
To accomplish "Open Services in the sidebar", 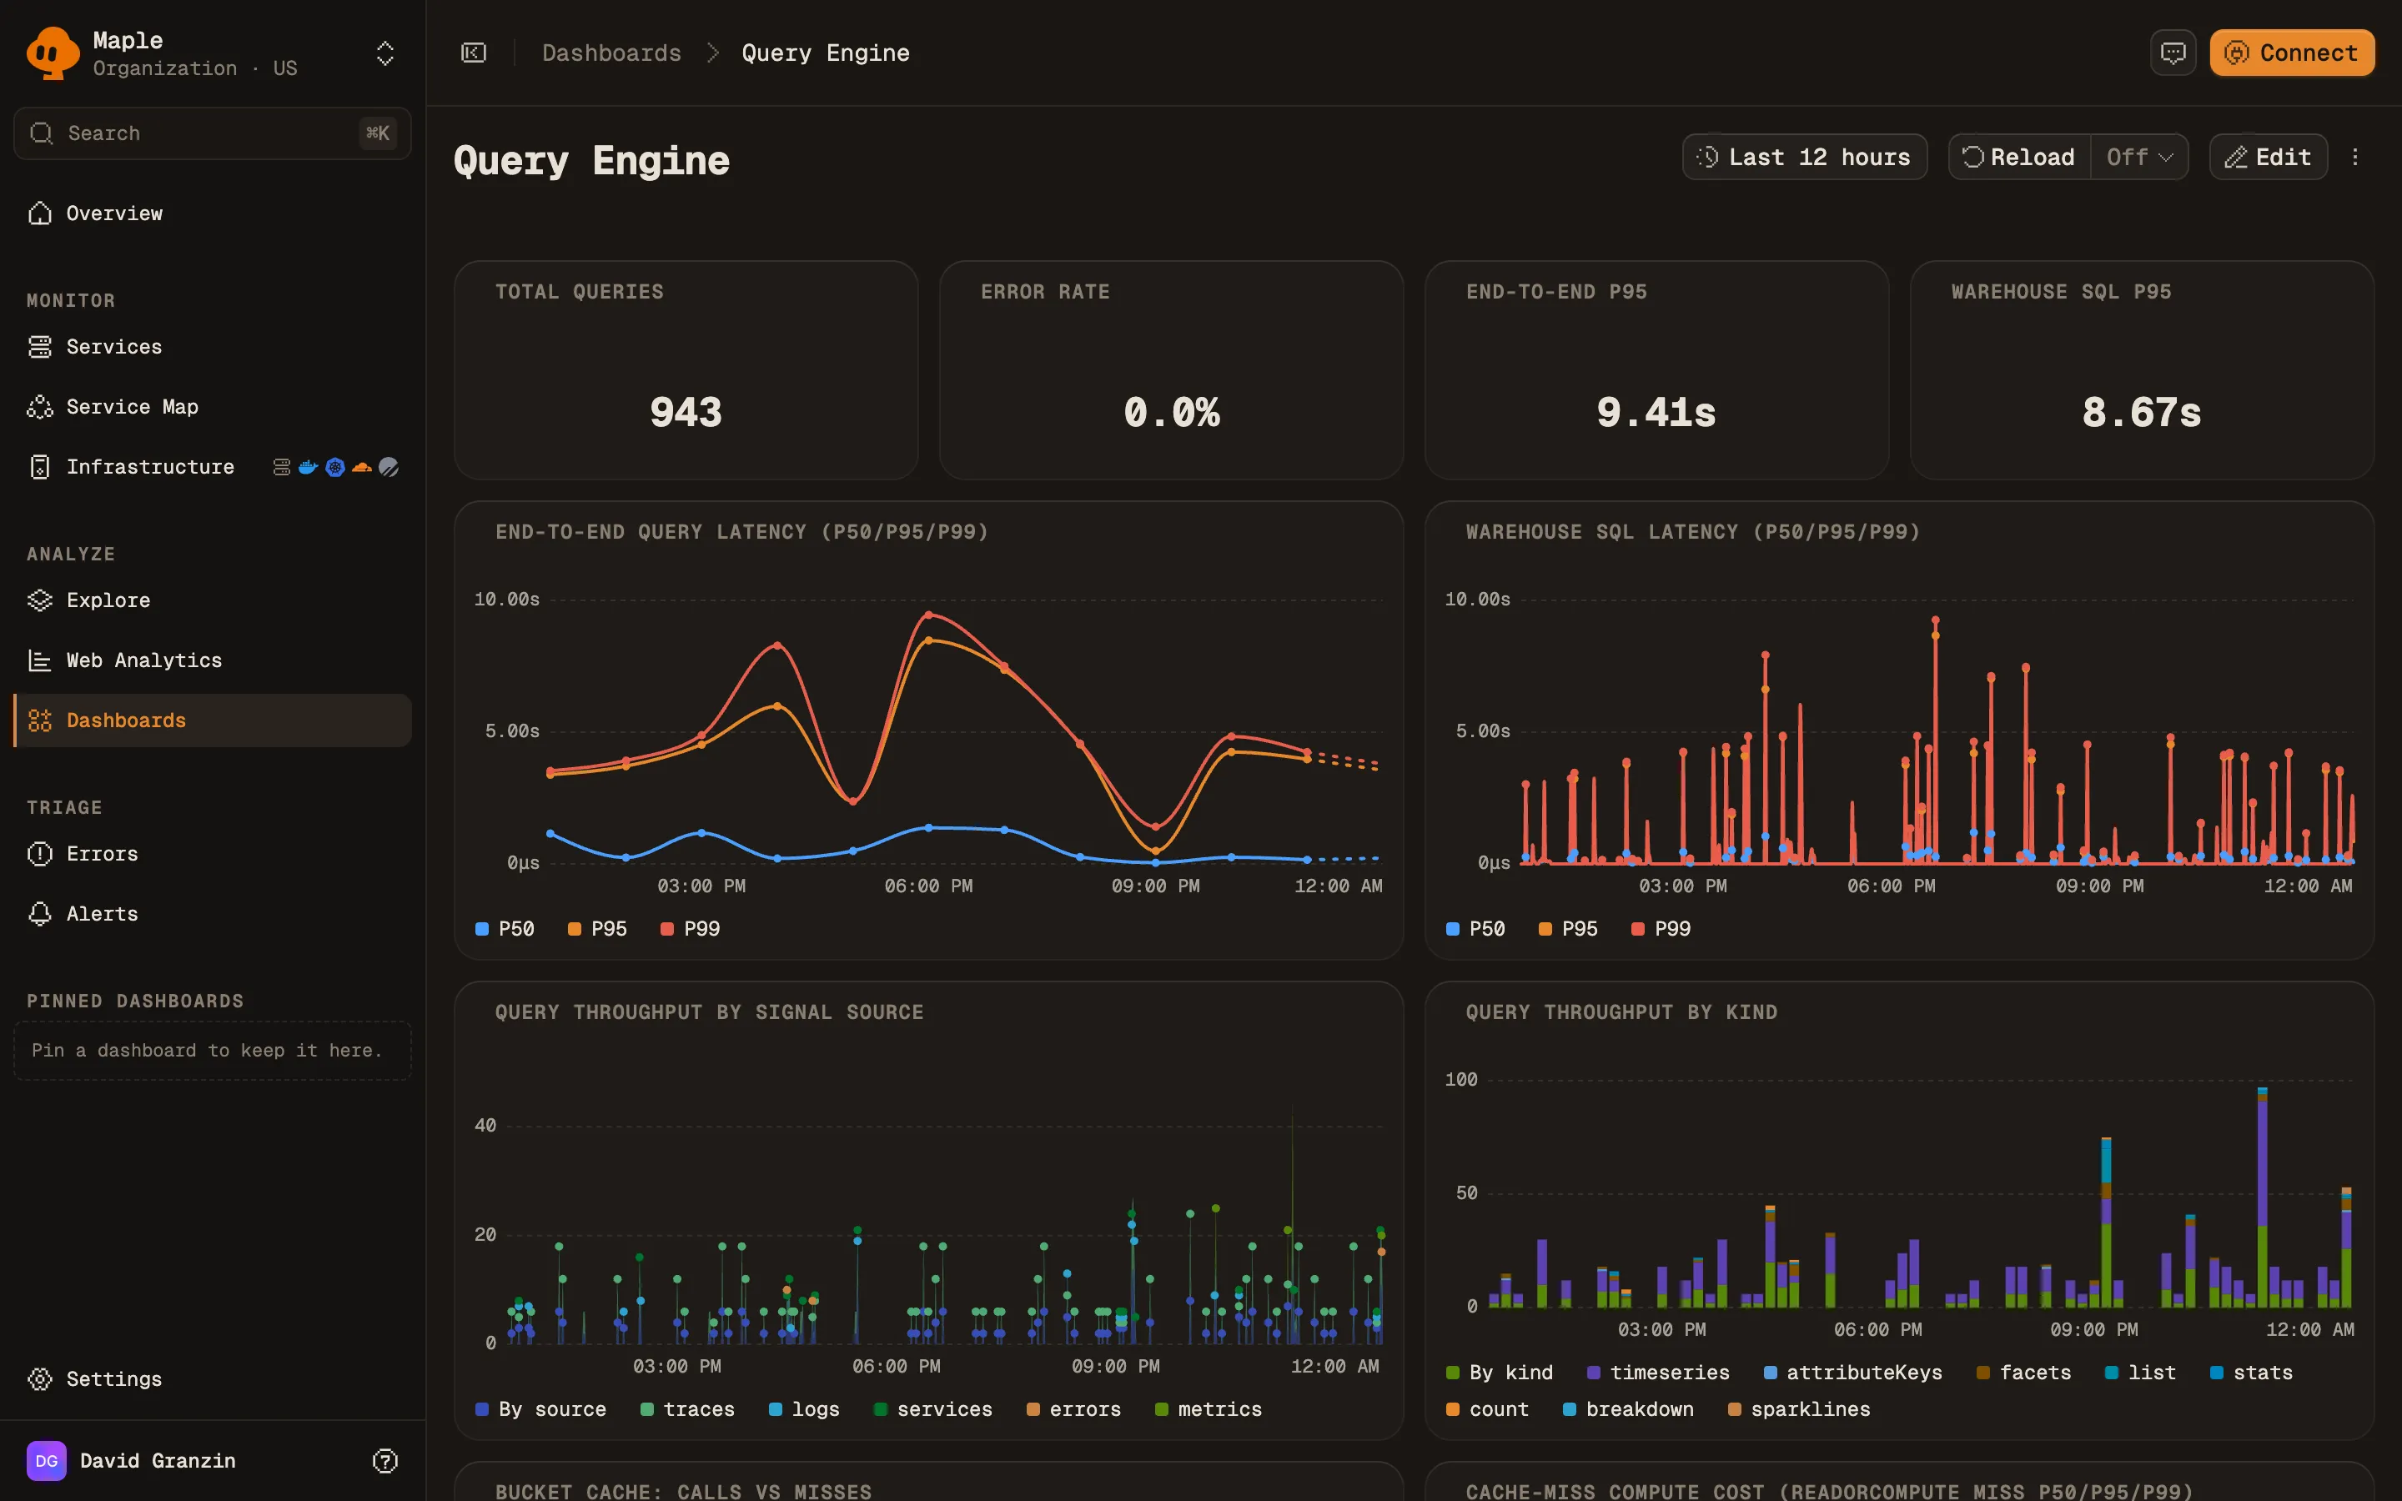I will pyautogui.click(x=213, y=346).
